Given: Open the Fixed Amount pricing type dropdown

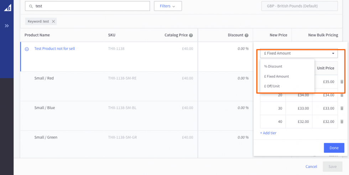Looking at the screenshot, I should [x=298, y=53].
